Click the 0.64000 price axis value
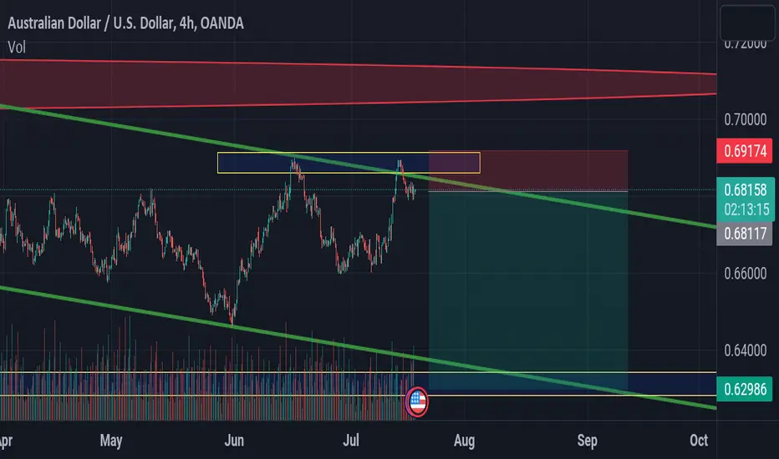The image size is (779, 459). coord(746,351)
